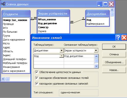Select Семестр field in Экран успішности
The width and height of the screenshot is (127, 98).
point(43,27)
